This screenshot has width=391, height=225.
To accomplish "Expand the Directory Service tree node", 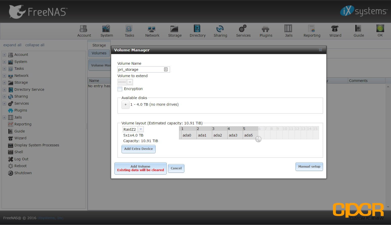I will click(x=4, y=89).
